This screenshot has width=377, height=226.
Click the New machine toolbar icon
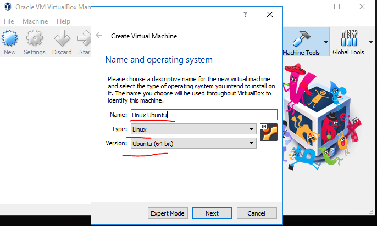10,42
